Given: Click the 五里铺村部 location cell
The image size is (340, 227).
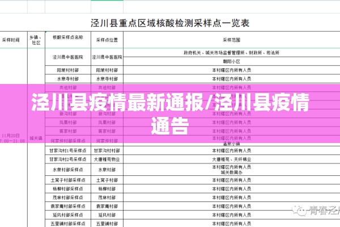Looking at the screenshot, I should click(107, 224).
